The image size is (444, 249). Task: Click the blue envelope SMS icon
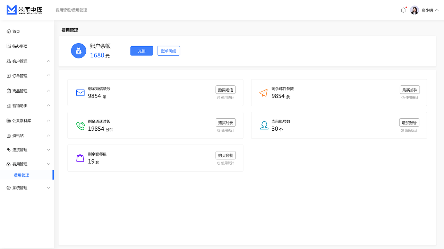coord(80,92)
